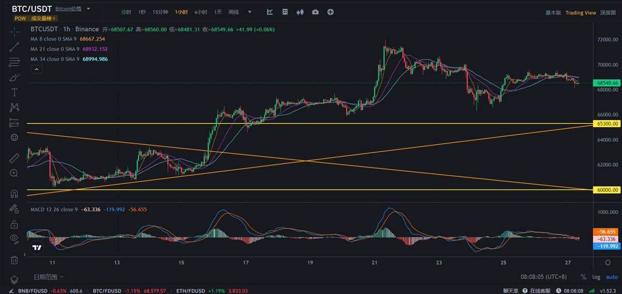Toggle log scale mode
Viewport: 622px width, 294px height.
pyautogui.click(x=596, y=277)
